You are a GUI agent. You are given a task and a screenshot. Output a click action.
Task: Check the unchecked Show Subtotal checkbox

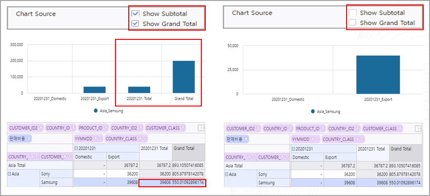coord(352,13)
